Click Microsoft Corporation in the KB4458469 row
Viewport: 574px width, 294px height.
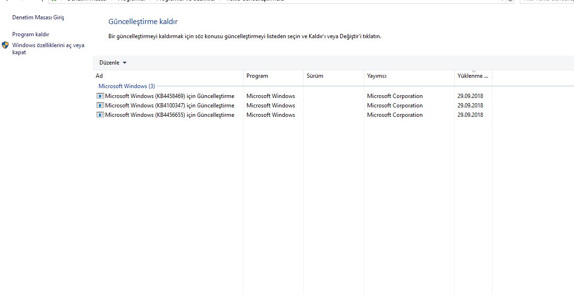click(395, 96)
